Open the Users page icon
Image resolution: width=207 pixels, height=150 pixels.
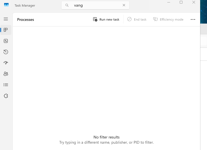point(6,74)
